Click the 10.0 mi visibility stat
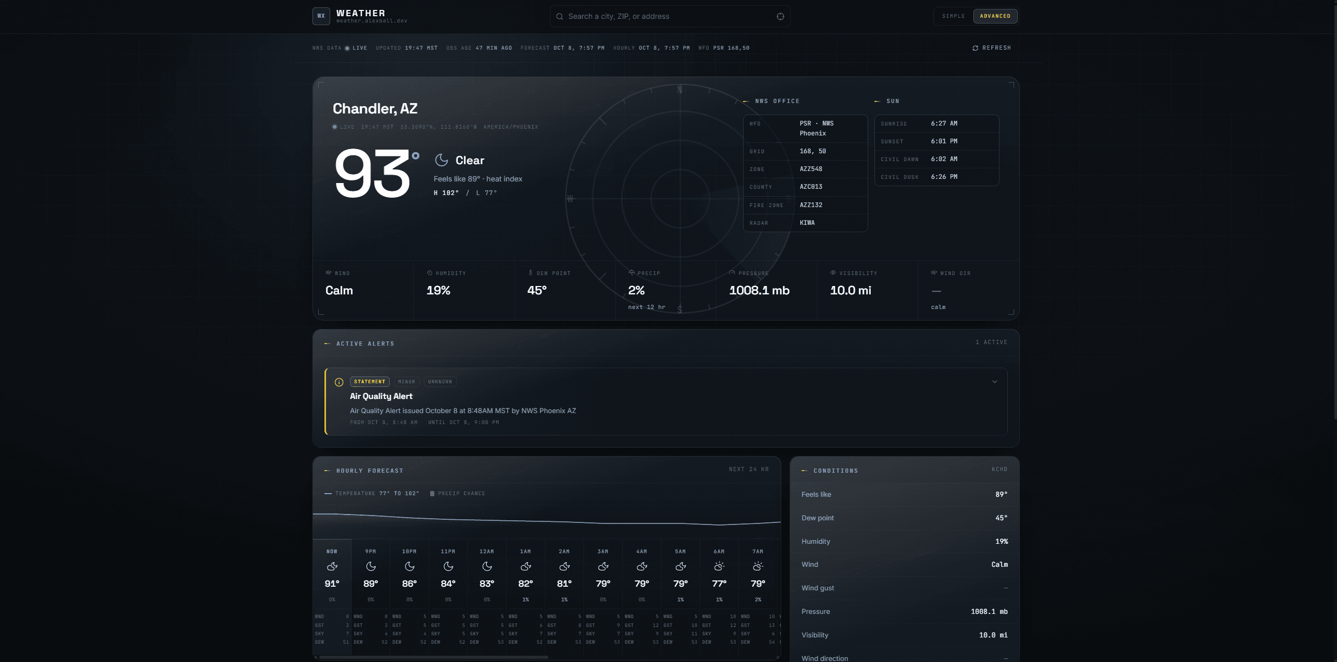The image size is (1337, 662). (x=850, y=290)
